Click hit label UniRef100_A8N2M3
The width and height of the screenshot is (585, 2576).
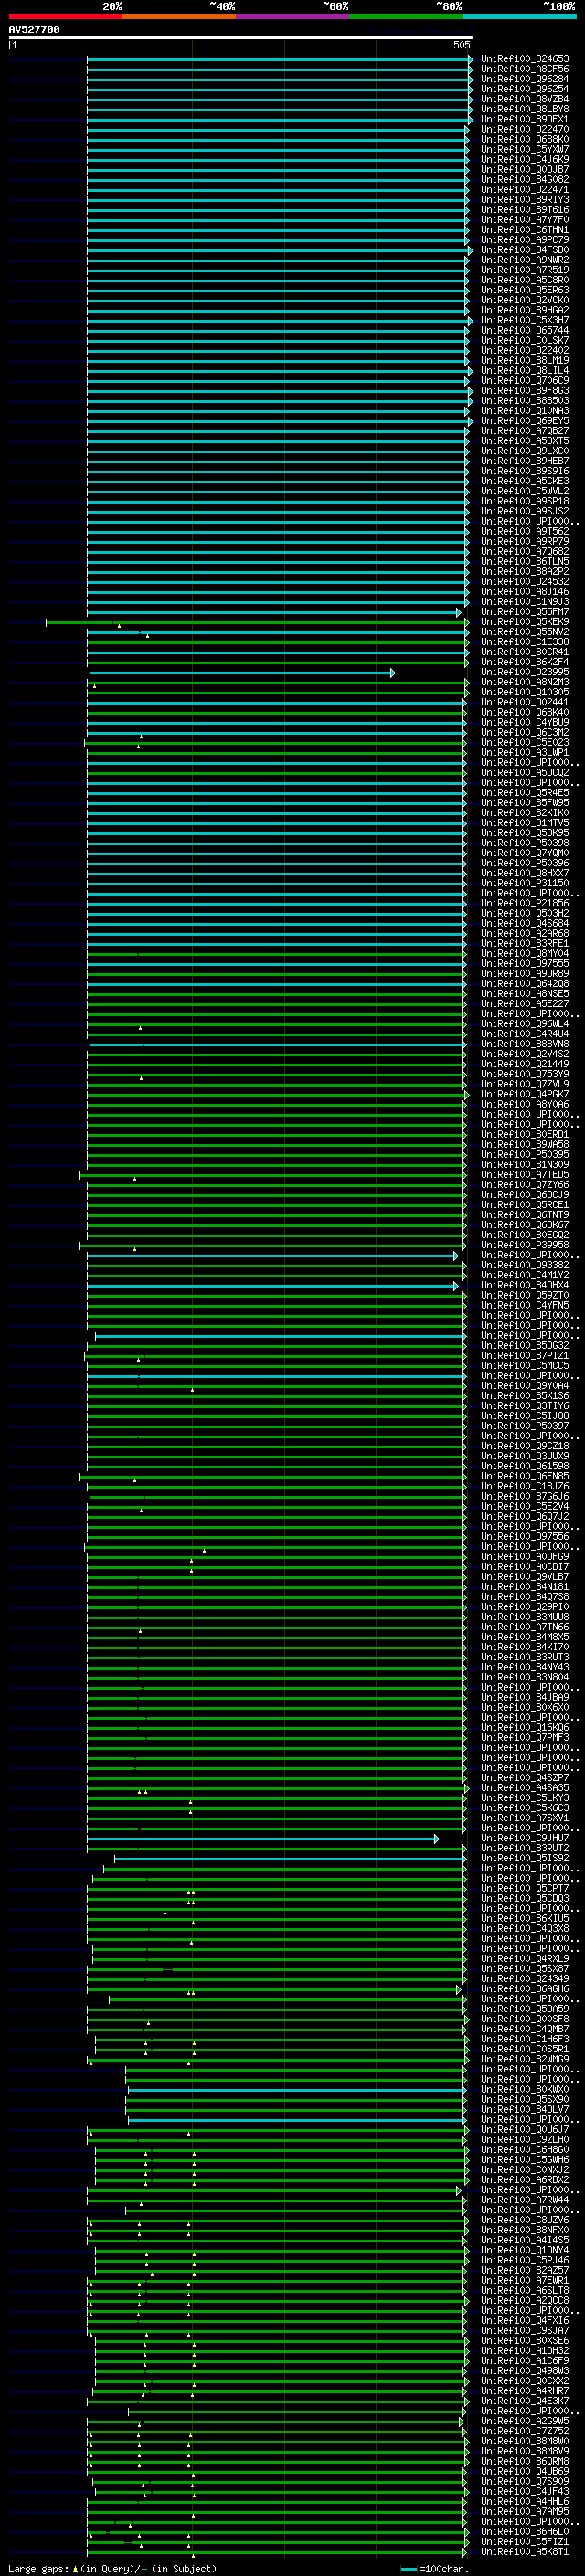click(x=525, y=683)
